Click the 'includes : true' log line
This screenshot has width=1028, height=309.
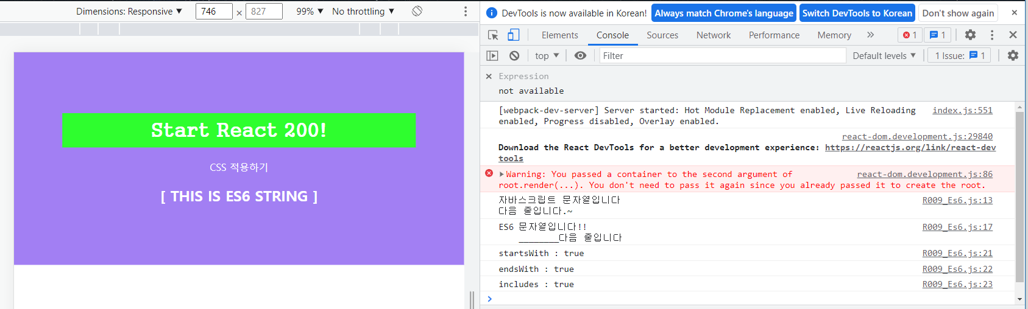pyautogui.click(x=536, y=284)
